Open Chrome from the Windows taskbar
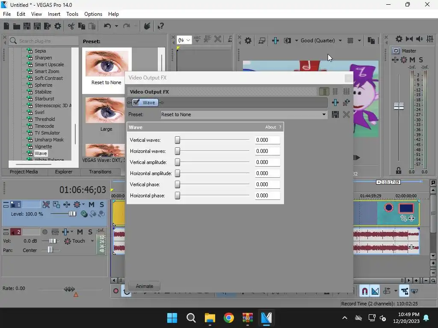Image resolution: width=438 pixels, height=328 pixels. [x=229, y=318]
